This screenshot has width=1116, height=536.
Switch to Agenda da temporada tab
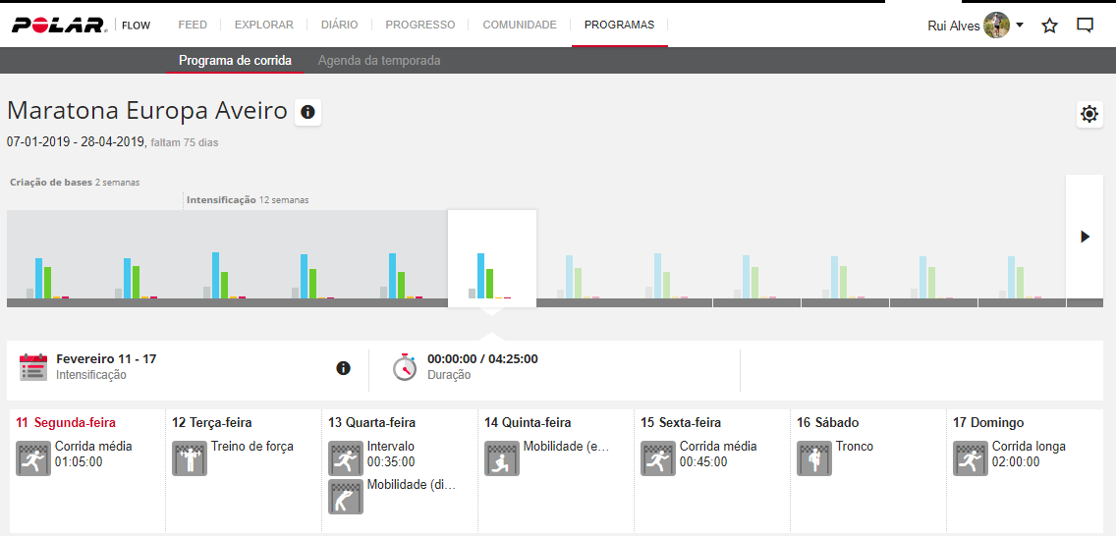click(379, 61)
